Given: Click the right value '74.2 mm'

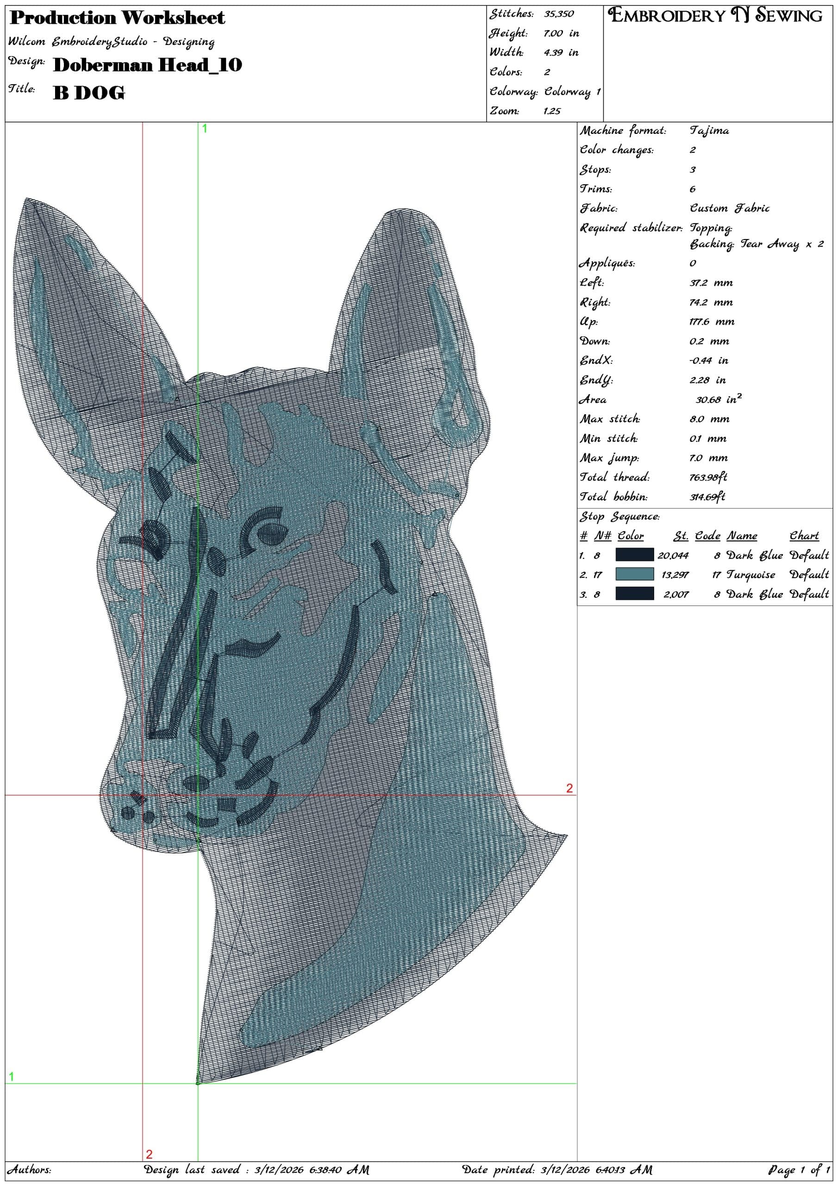Looking at the screenshot, I should 711,303.
